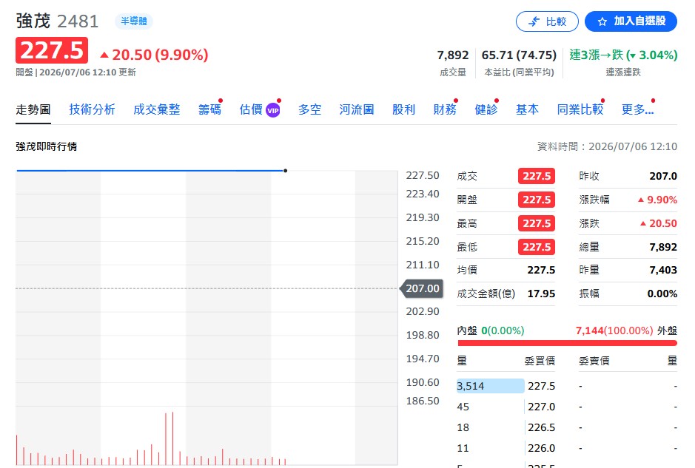Click the 最高 227.5 value
The image size is (695, 468).
tap(537, 223)
